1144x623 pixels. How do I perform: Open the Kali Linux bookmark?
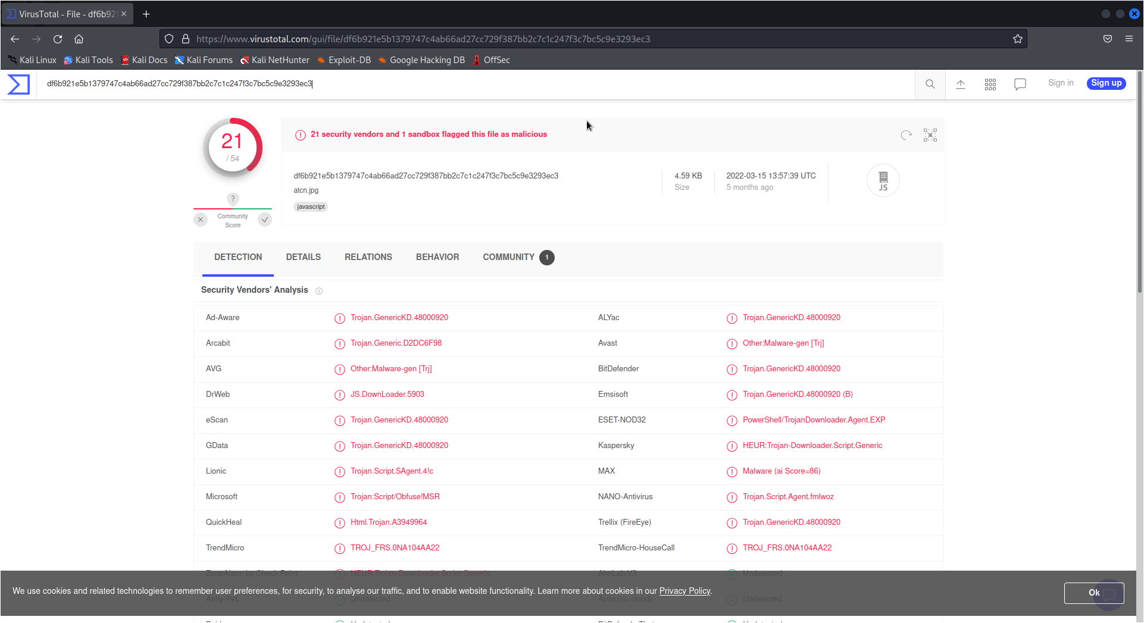point(33,60)
